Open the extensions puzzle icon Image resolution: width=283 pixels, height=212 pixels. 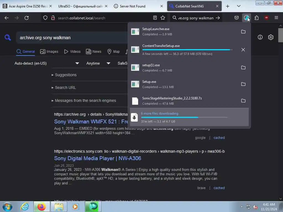(256, 18)
